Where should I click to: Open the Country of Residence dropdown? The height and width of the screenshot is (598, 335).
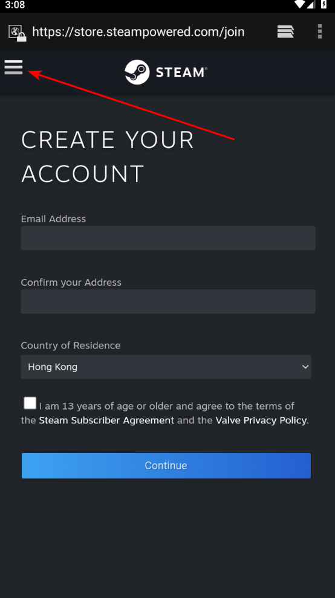(166, 367)
